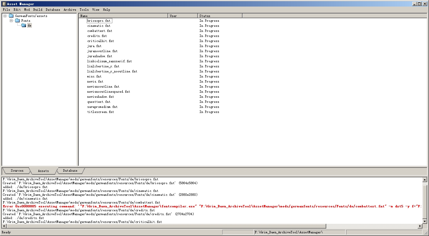
Task: Click the 'added: ./de/cinematic.fnt' log line
Action: [x=25, y=198]
